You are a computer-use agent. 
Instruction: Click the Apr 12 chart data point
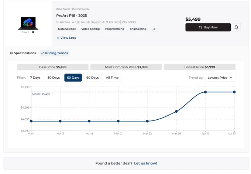205,92
